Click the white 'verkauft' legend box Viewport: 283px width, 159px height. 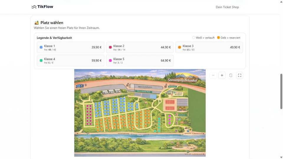tap(194, 37)
